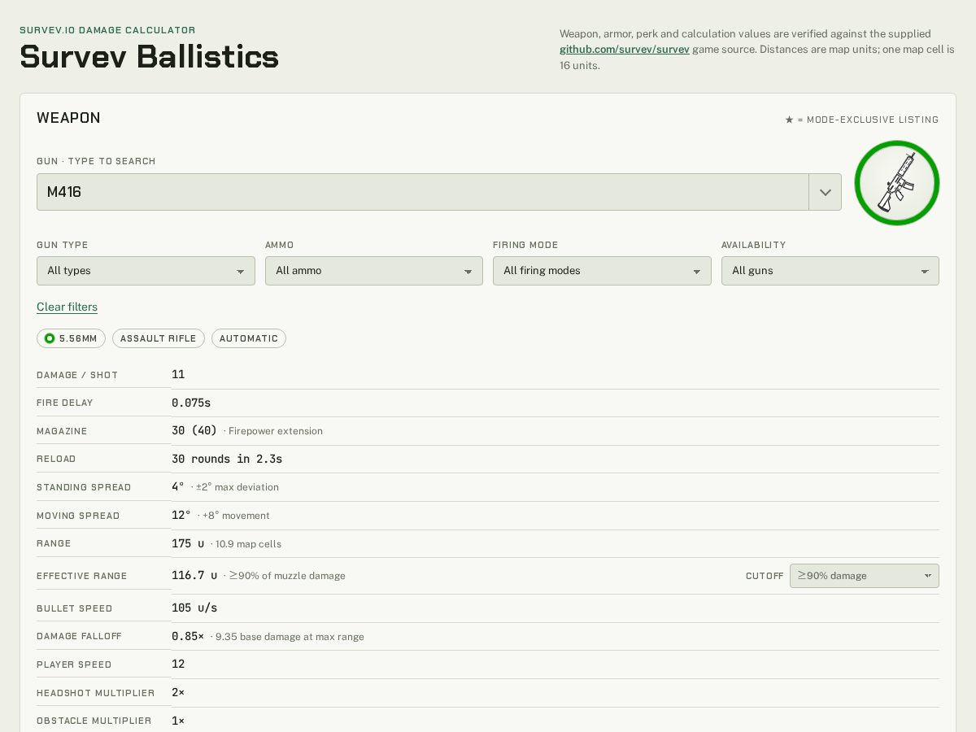Click the Assault Rifle tag chip
This screenshot has width=976, height=732.
point(159,338)
